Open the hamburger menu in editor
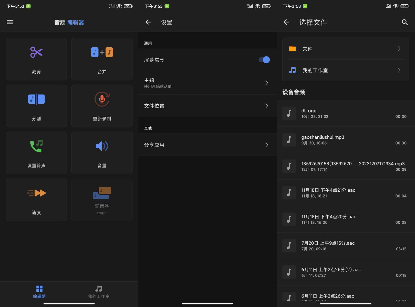415x307 pixels. [x=10, y=22]
